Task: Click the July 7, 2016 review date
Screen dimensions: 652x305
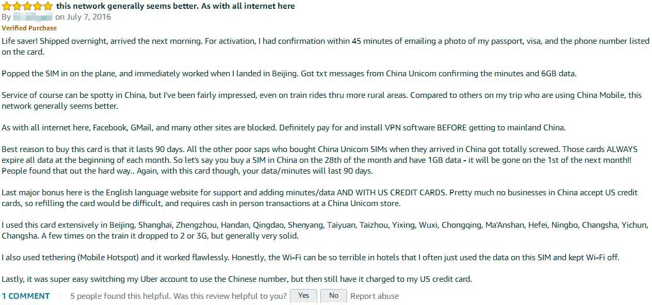Action: point(88,17)
